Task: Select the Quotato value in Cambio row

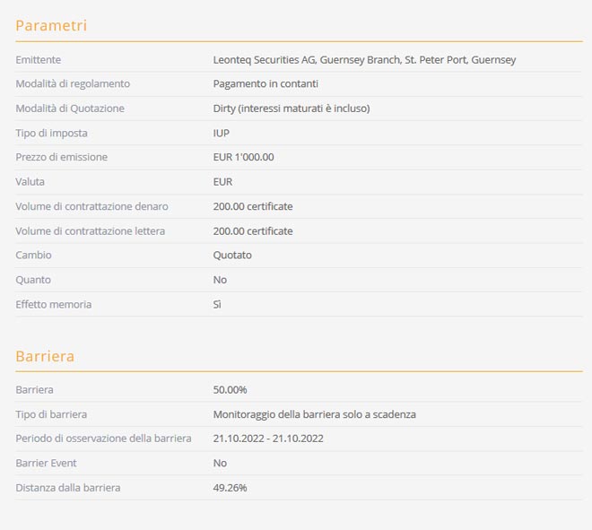Action: tap(232, 255)
